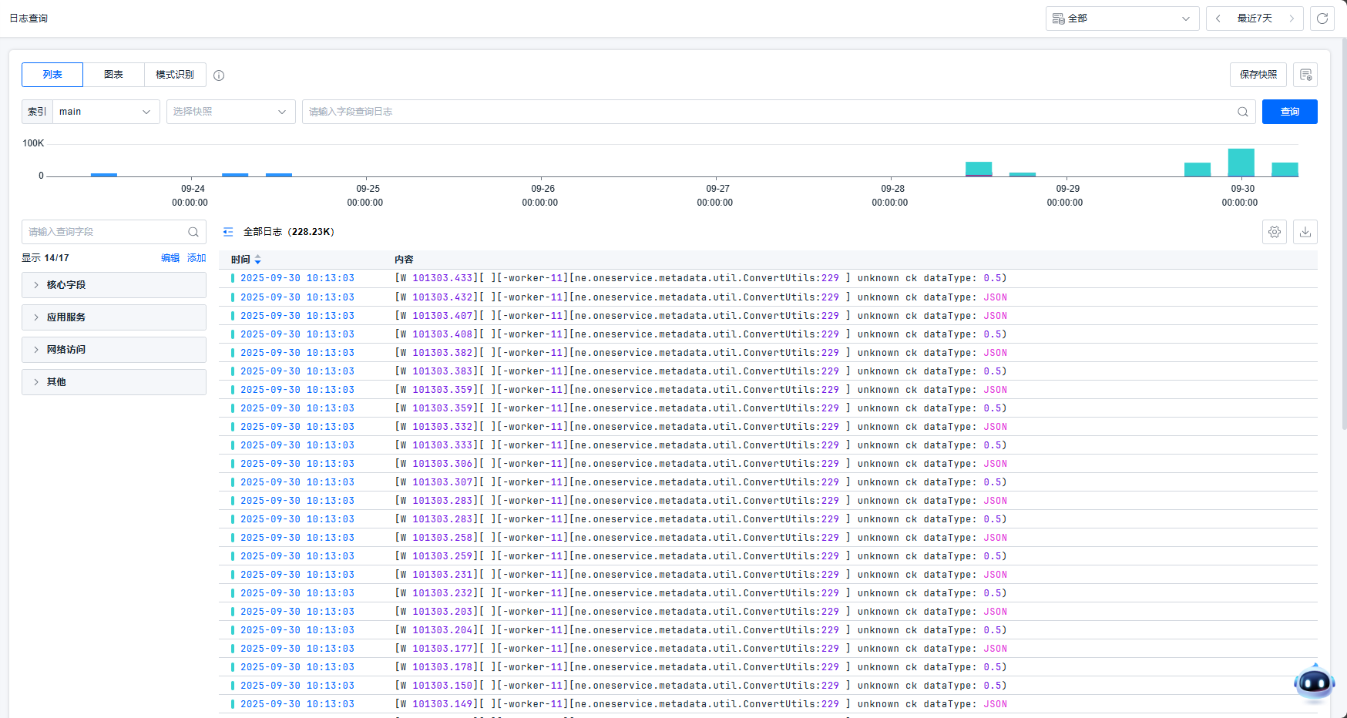This screenshot has width=1347, height=718.
Task: Click the info icon beside 模式识别 tab
Action: [x=219, y=75]
